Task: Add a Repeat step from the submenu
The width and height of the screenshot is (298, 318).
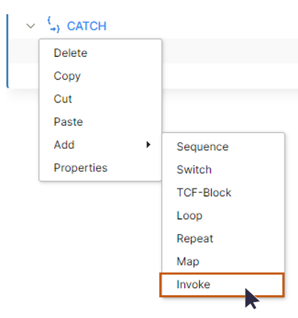Action: [x=223, y=238]
